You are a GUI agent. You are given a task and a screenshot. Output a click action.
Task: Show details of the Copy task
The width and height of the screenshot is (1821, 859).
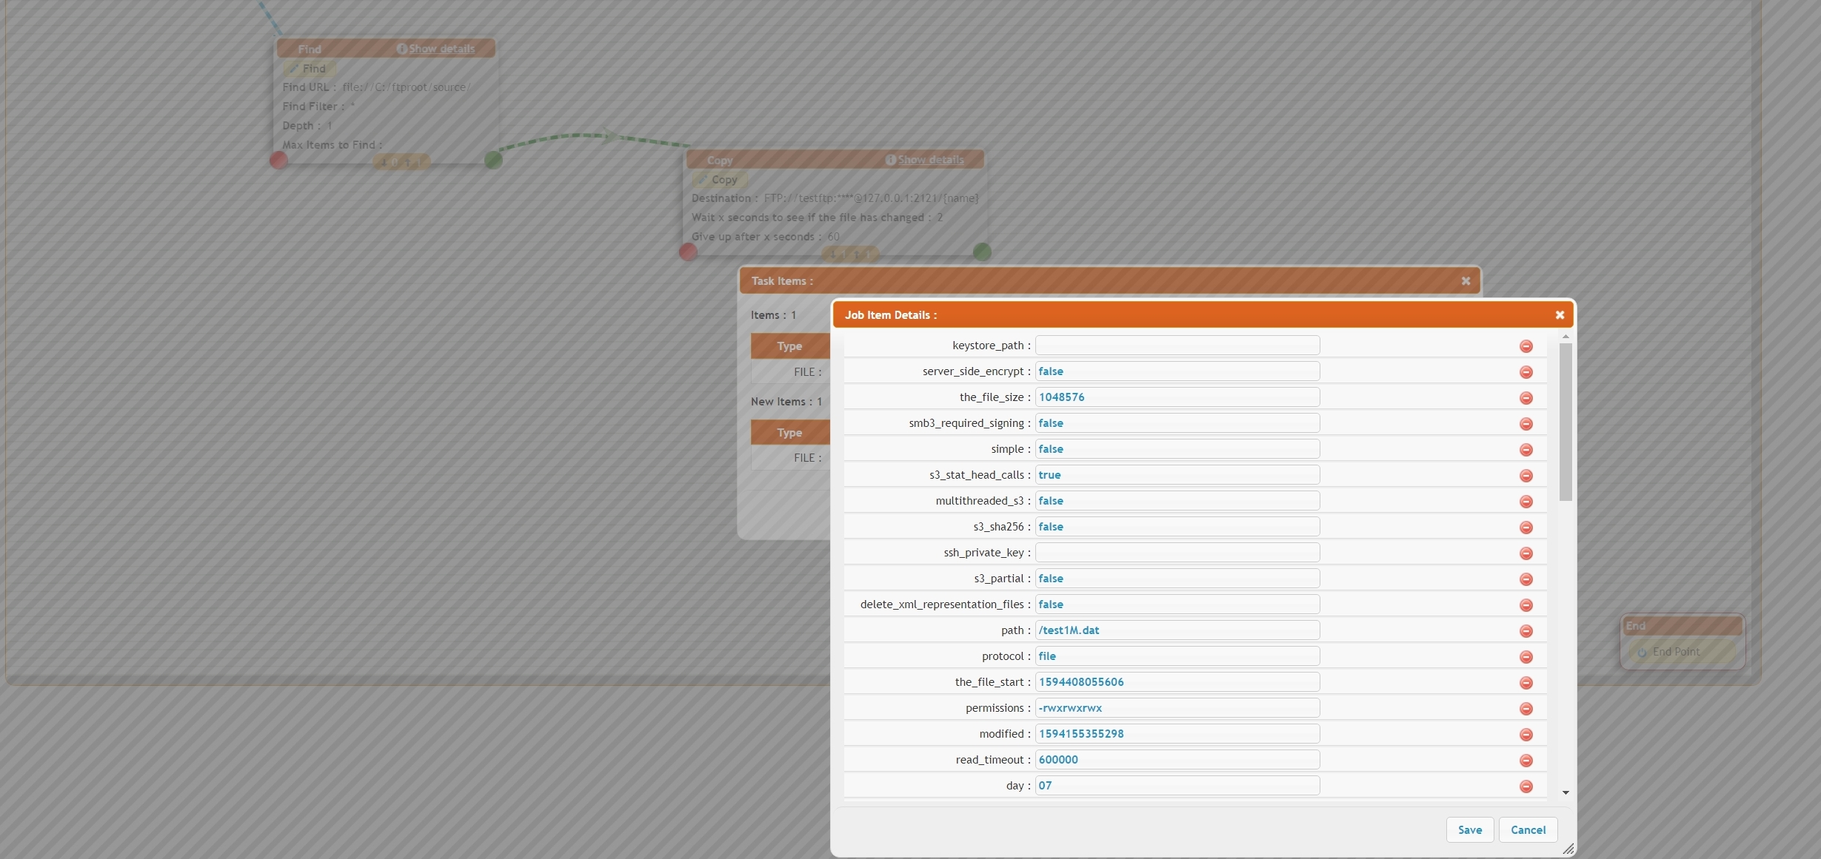point(930,160)
